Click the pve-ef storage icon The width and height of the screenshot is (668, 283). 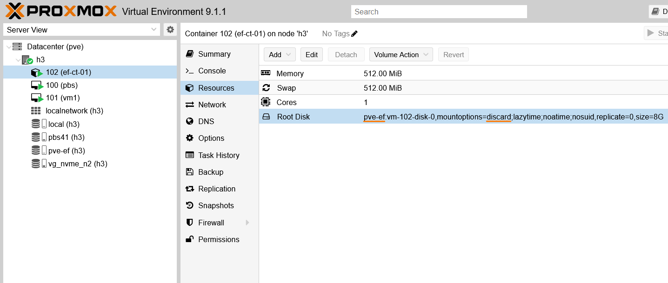pos(39,151)
